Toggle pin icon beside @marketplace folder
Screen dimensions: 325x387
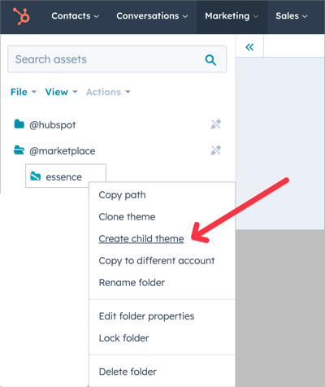click(216, 150)
